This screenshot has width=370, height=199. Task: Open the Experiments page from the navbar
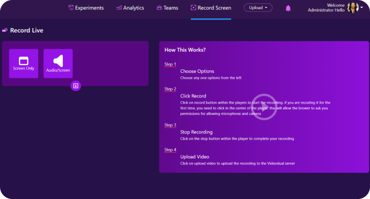click(86, 8)
